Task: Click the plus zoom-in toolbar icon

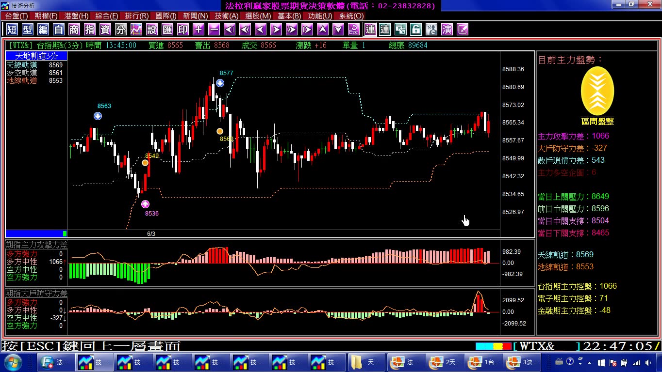Action: click(x=199, y=30)
